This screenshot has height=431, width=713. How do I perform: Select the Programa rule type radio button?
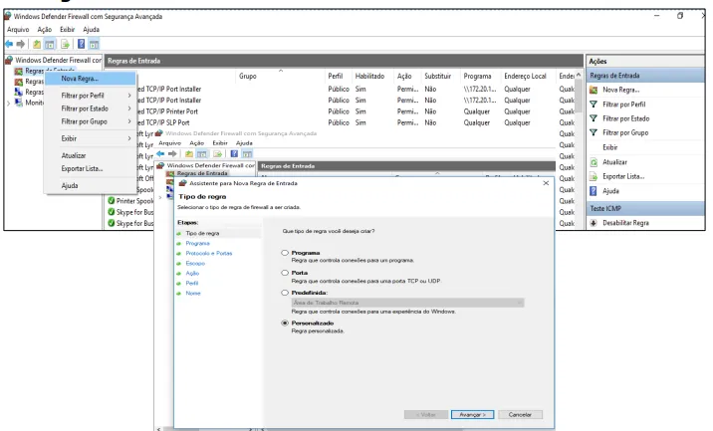coord(285,252)
